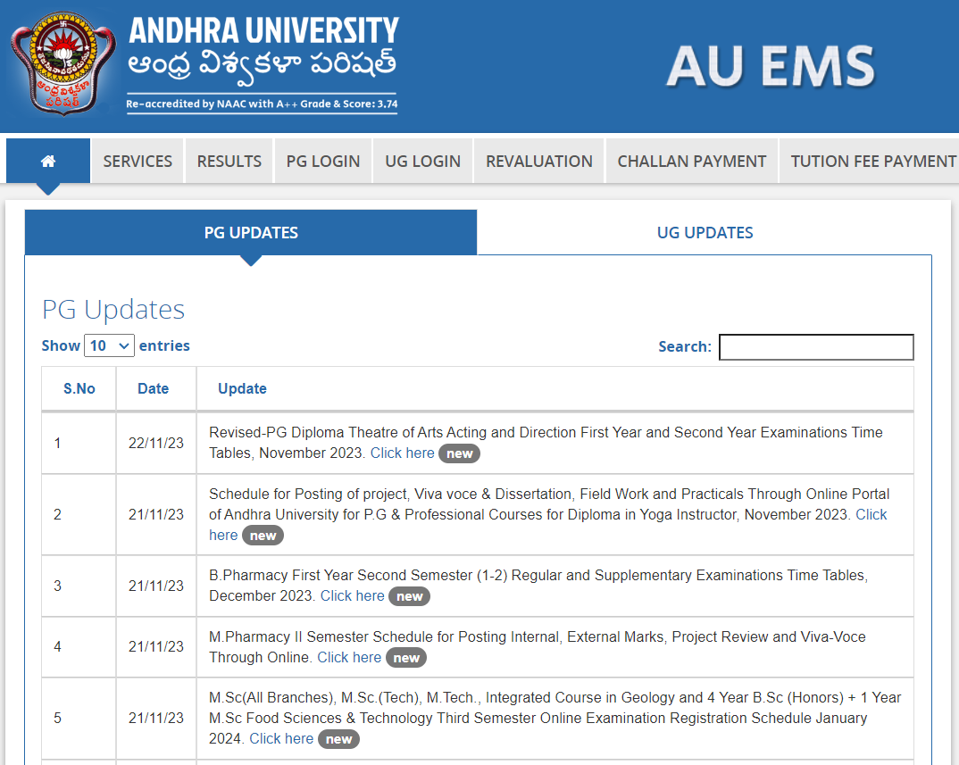The height and width of the screenshot is (765, 959).
Task: Go to UG LOGIN
Action: (422, 161)
